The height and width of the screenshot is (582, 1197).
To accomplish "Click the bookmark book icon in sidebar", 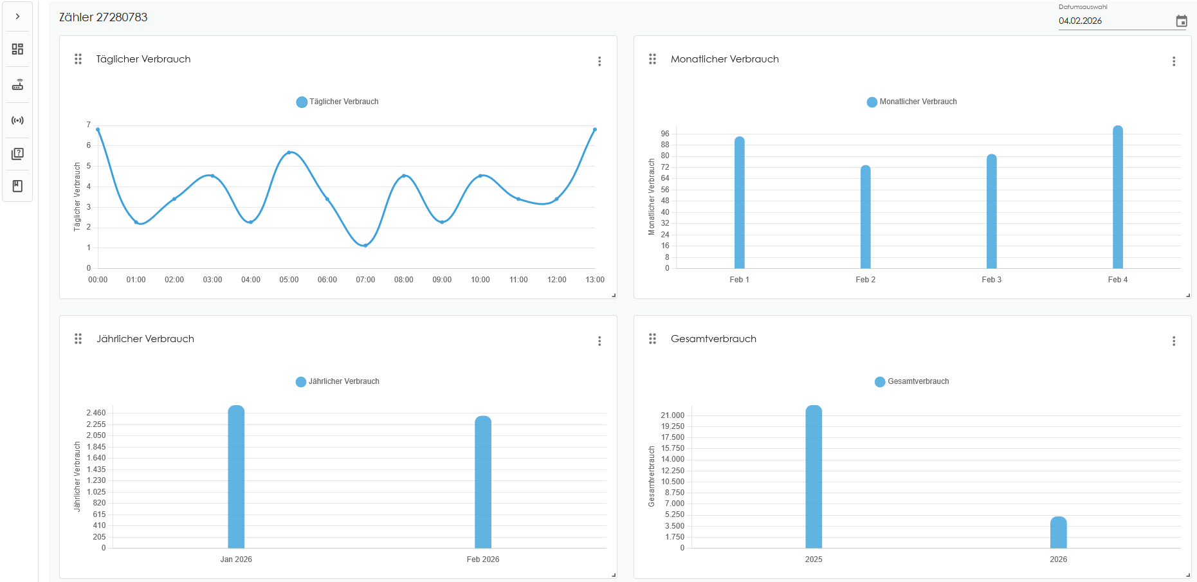I will point(17,186).
